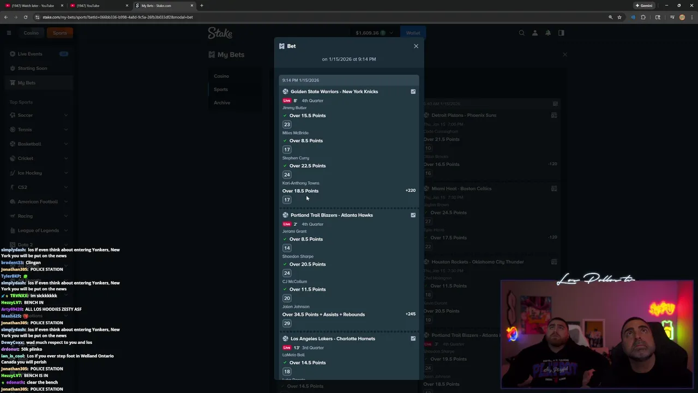Switch to the Sports section tab
Screen dimensions: 698x393
[60, 33]
